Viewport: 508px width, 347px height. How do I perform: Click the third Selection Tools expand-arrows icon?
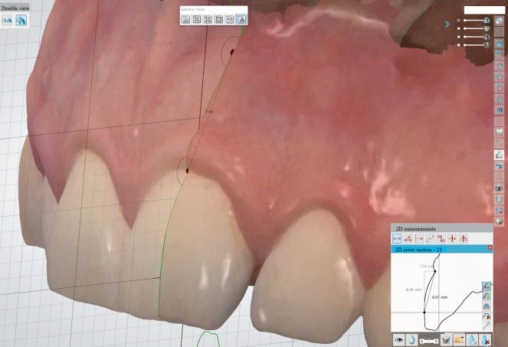point(208,19)
